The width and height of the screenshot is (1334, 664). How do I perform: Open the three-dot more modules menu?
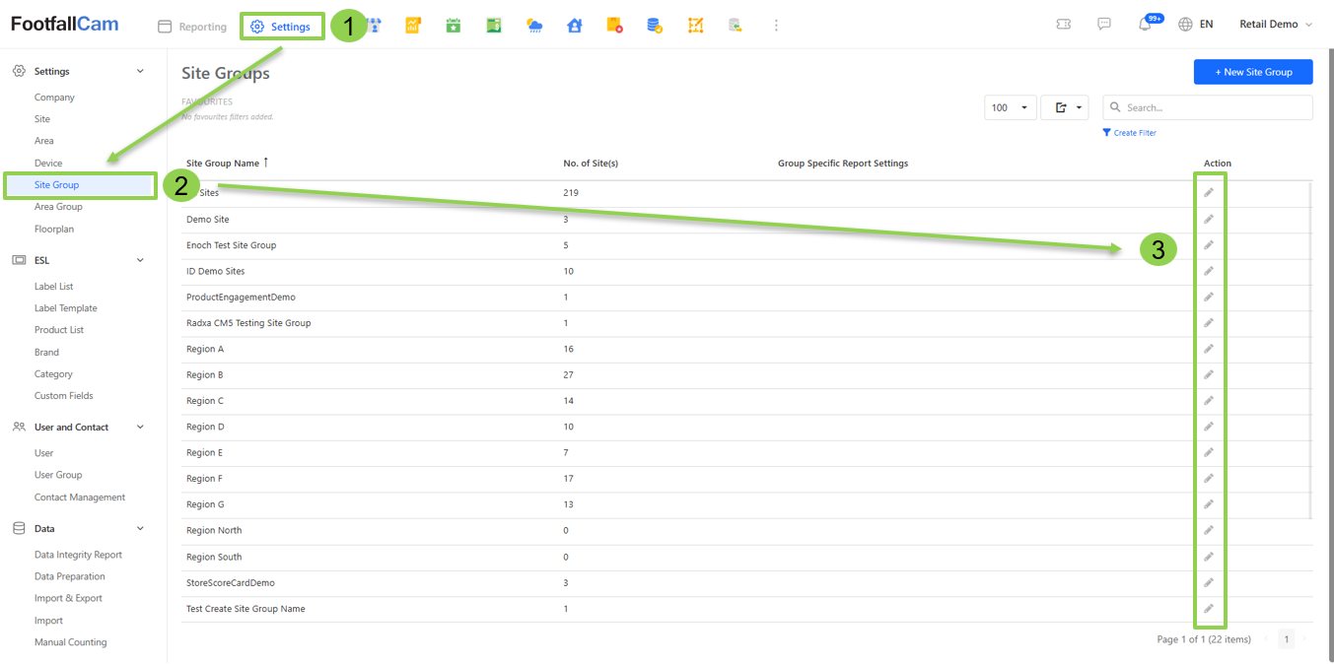coord(776,27)
